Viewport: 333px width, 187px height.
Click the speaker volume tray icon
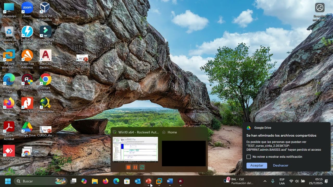pyautogui.click(x=297, y=181)
